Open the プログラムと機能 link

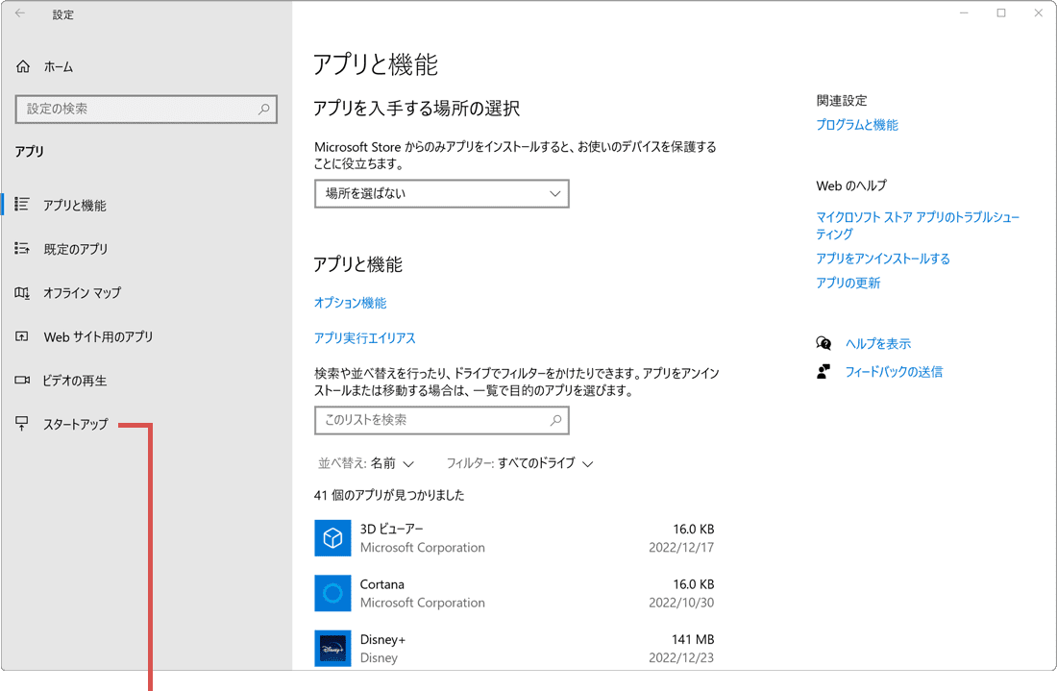click(x=856, y=124)
